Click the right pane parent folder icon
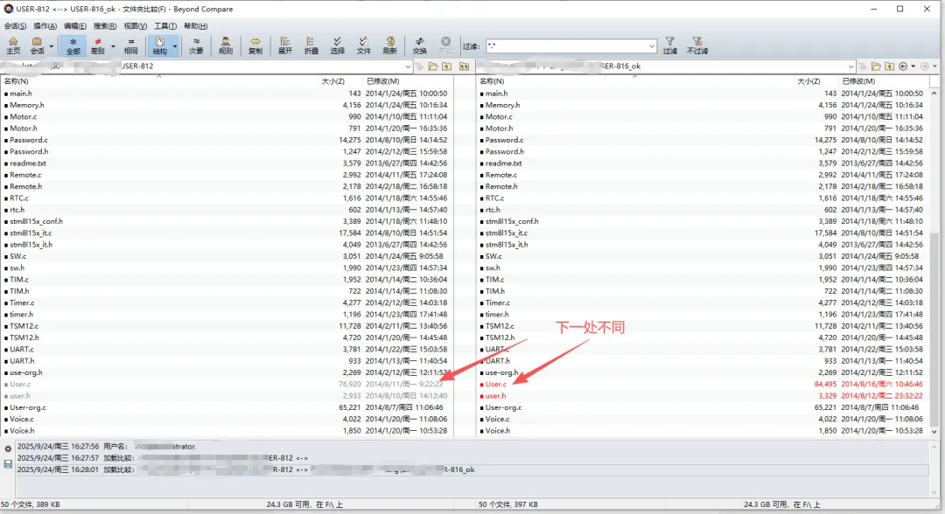This screenshot has width=945, height=514. (889, 66)
